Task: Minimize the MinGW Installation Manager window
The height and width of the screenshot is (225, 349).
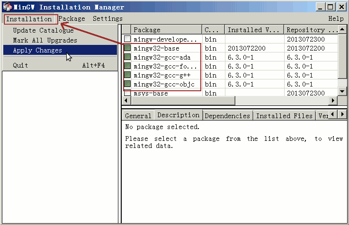Action: point(320,7)
